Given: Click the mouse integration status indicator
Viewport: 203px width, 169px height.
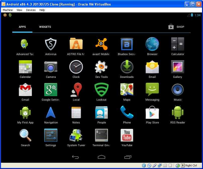Looking at the screenshot, I should [x=178, y=165].
